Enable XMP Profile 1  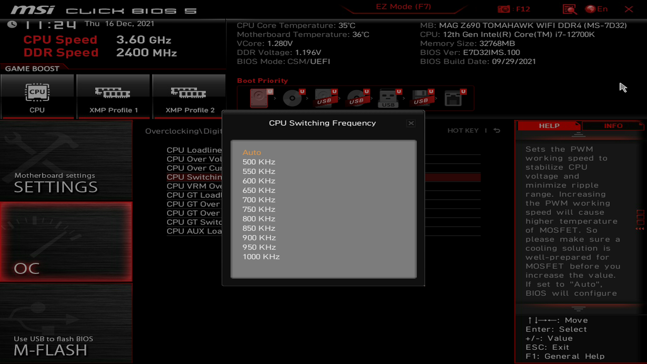pyautogui.click(x=113, y=97)
